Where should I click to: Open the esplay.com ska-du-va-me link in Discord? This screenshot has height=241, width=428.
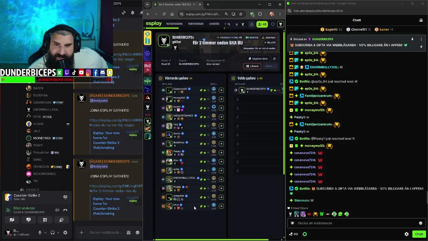116,123
